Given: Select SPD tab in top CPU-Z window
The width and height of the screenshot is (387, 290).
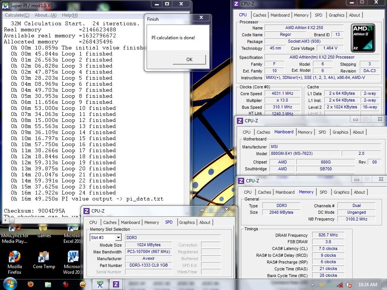Looking at the screenshot, I should point(318,15).
